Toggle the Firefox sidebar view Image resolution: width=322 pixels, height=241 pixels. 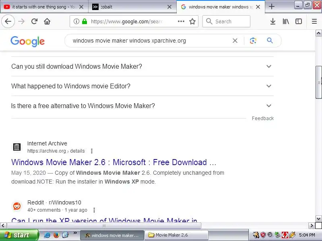[298, 21]
